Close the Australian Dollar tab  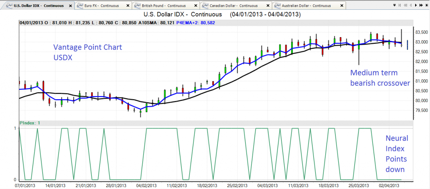tap(343, 5)
